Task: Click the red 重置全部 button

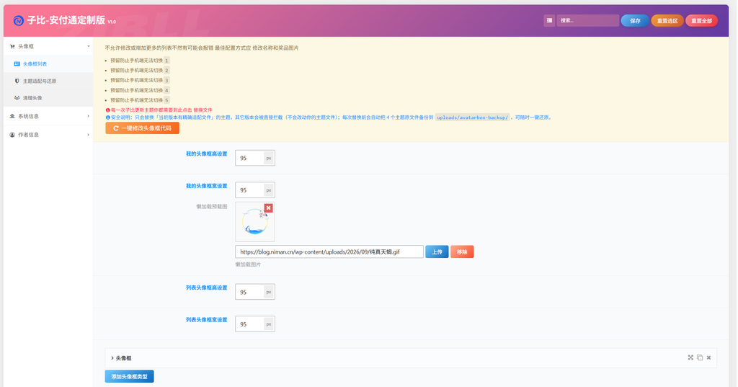Action: 701,21
